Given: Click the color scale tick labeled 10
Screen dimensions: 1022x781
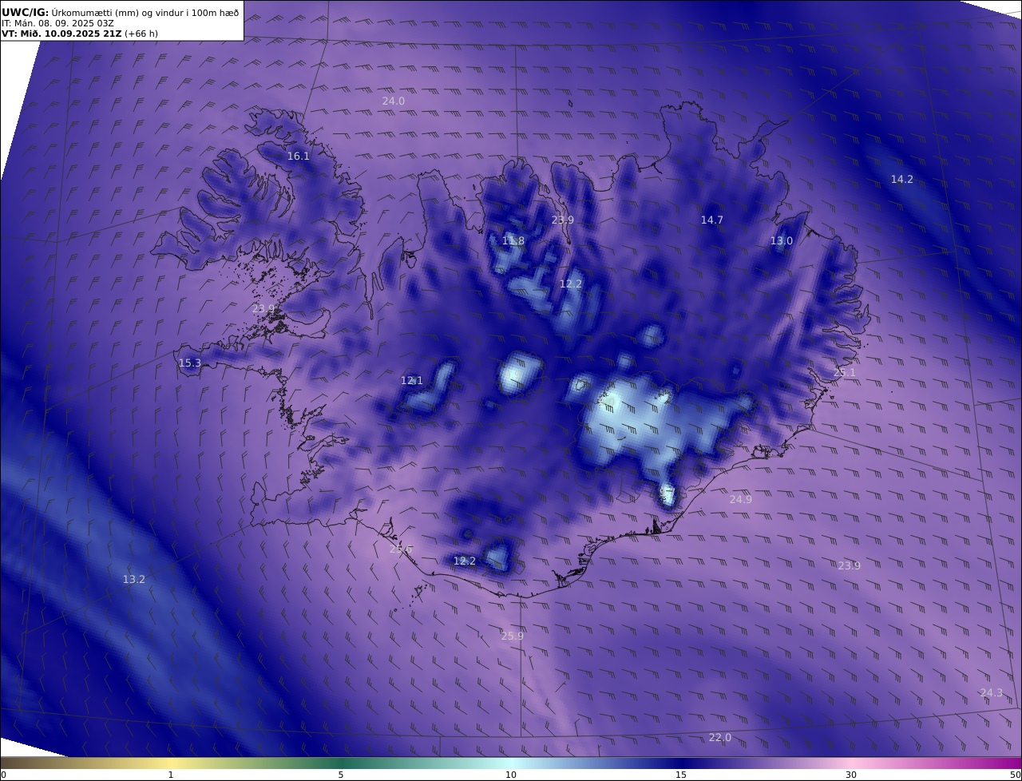Looking at the screenshot, I should (510, 775).
